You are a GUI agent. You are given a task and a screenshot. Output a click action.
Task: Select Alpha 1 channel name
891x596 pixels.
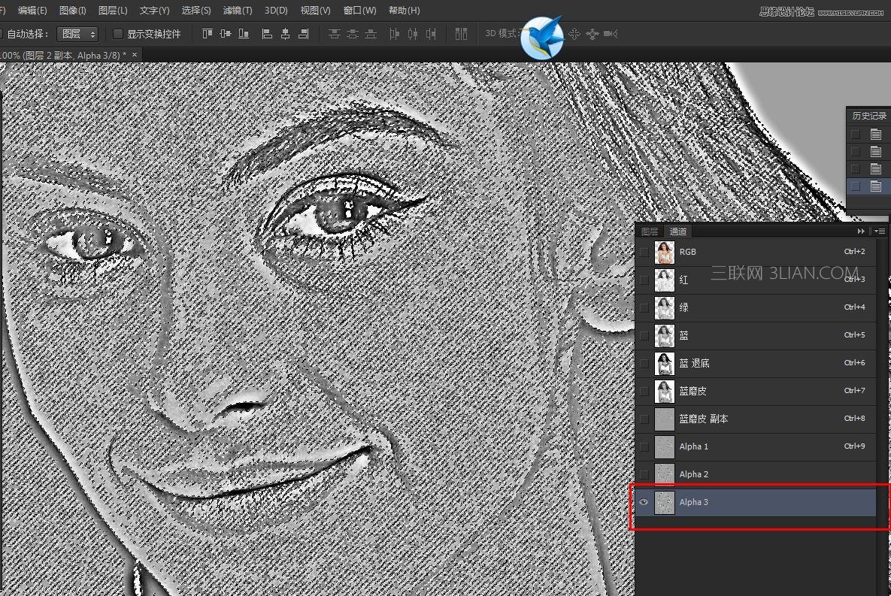(694, 446)
